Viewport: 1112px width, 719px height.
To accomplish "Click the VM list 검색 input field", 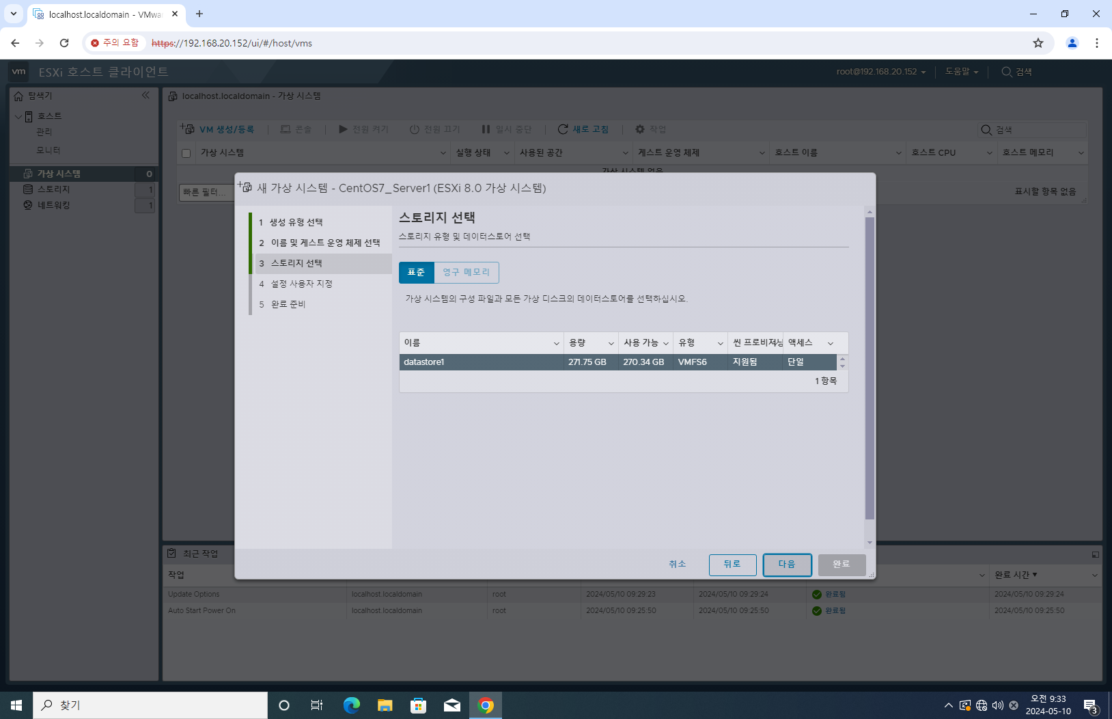I will pos(1031,130).
